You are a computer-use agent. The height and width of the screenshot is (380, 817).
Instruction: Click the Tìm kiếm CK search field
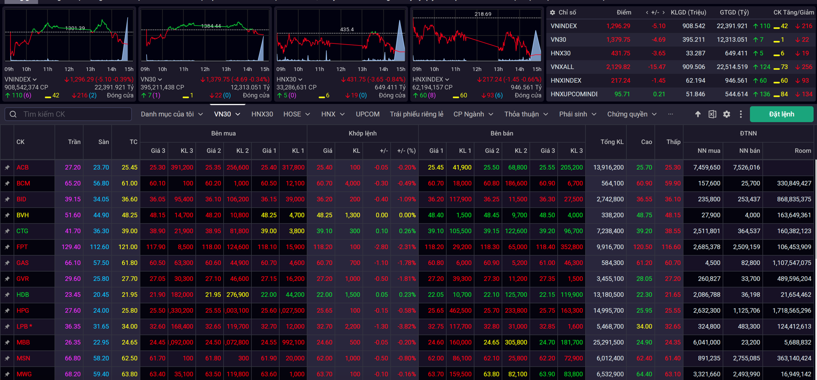point(68,114)
